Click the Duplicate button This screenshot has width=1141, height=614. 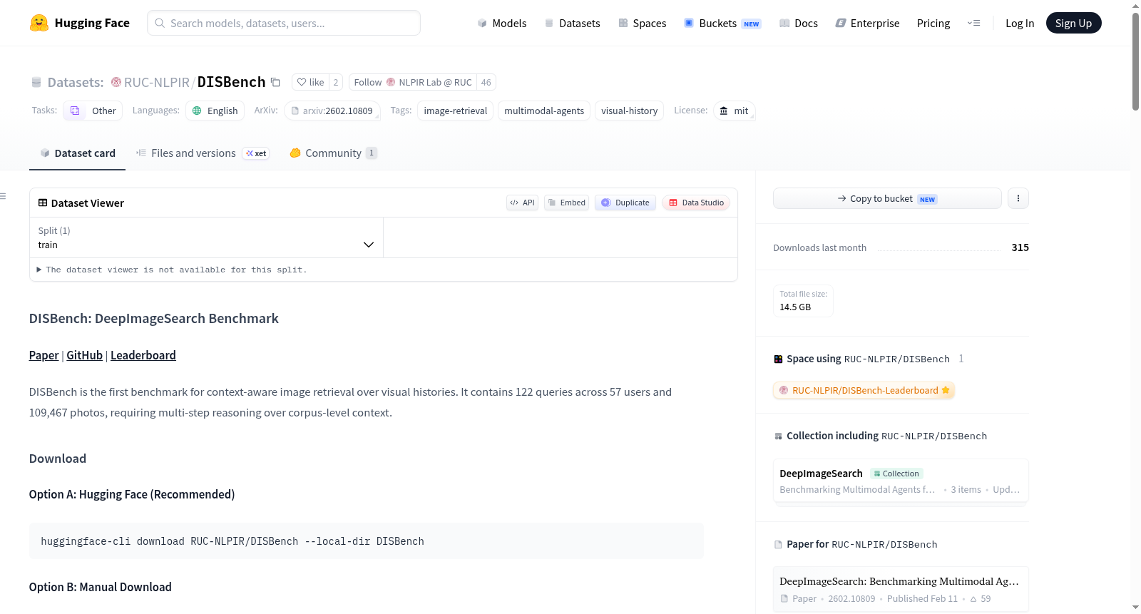[x=625, y=203]
